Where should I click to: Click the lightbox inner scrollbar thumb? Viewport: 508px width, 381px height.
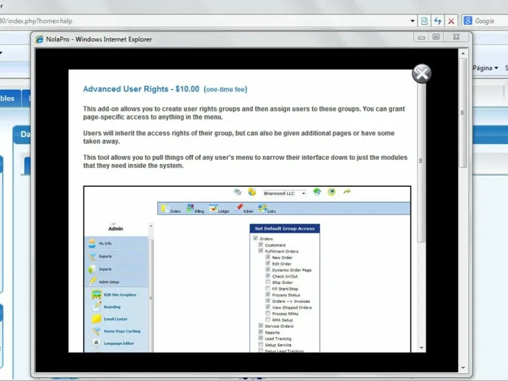coord(421,161)
